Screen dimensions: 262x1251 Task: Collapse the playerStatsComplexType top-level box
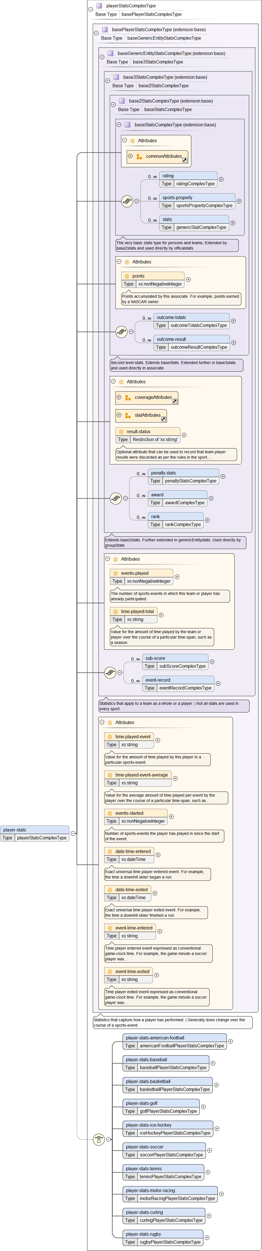click(91, 9)
